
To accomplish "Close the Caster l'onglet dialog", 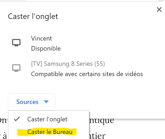I will pyautogui.click(x=159, y=9).
